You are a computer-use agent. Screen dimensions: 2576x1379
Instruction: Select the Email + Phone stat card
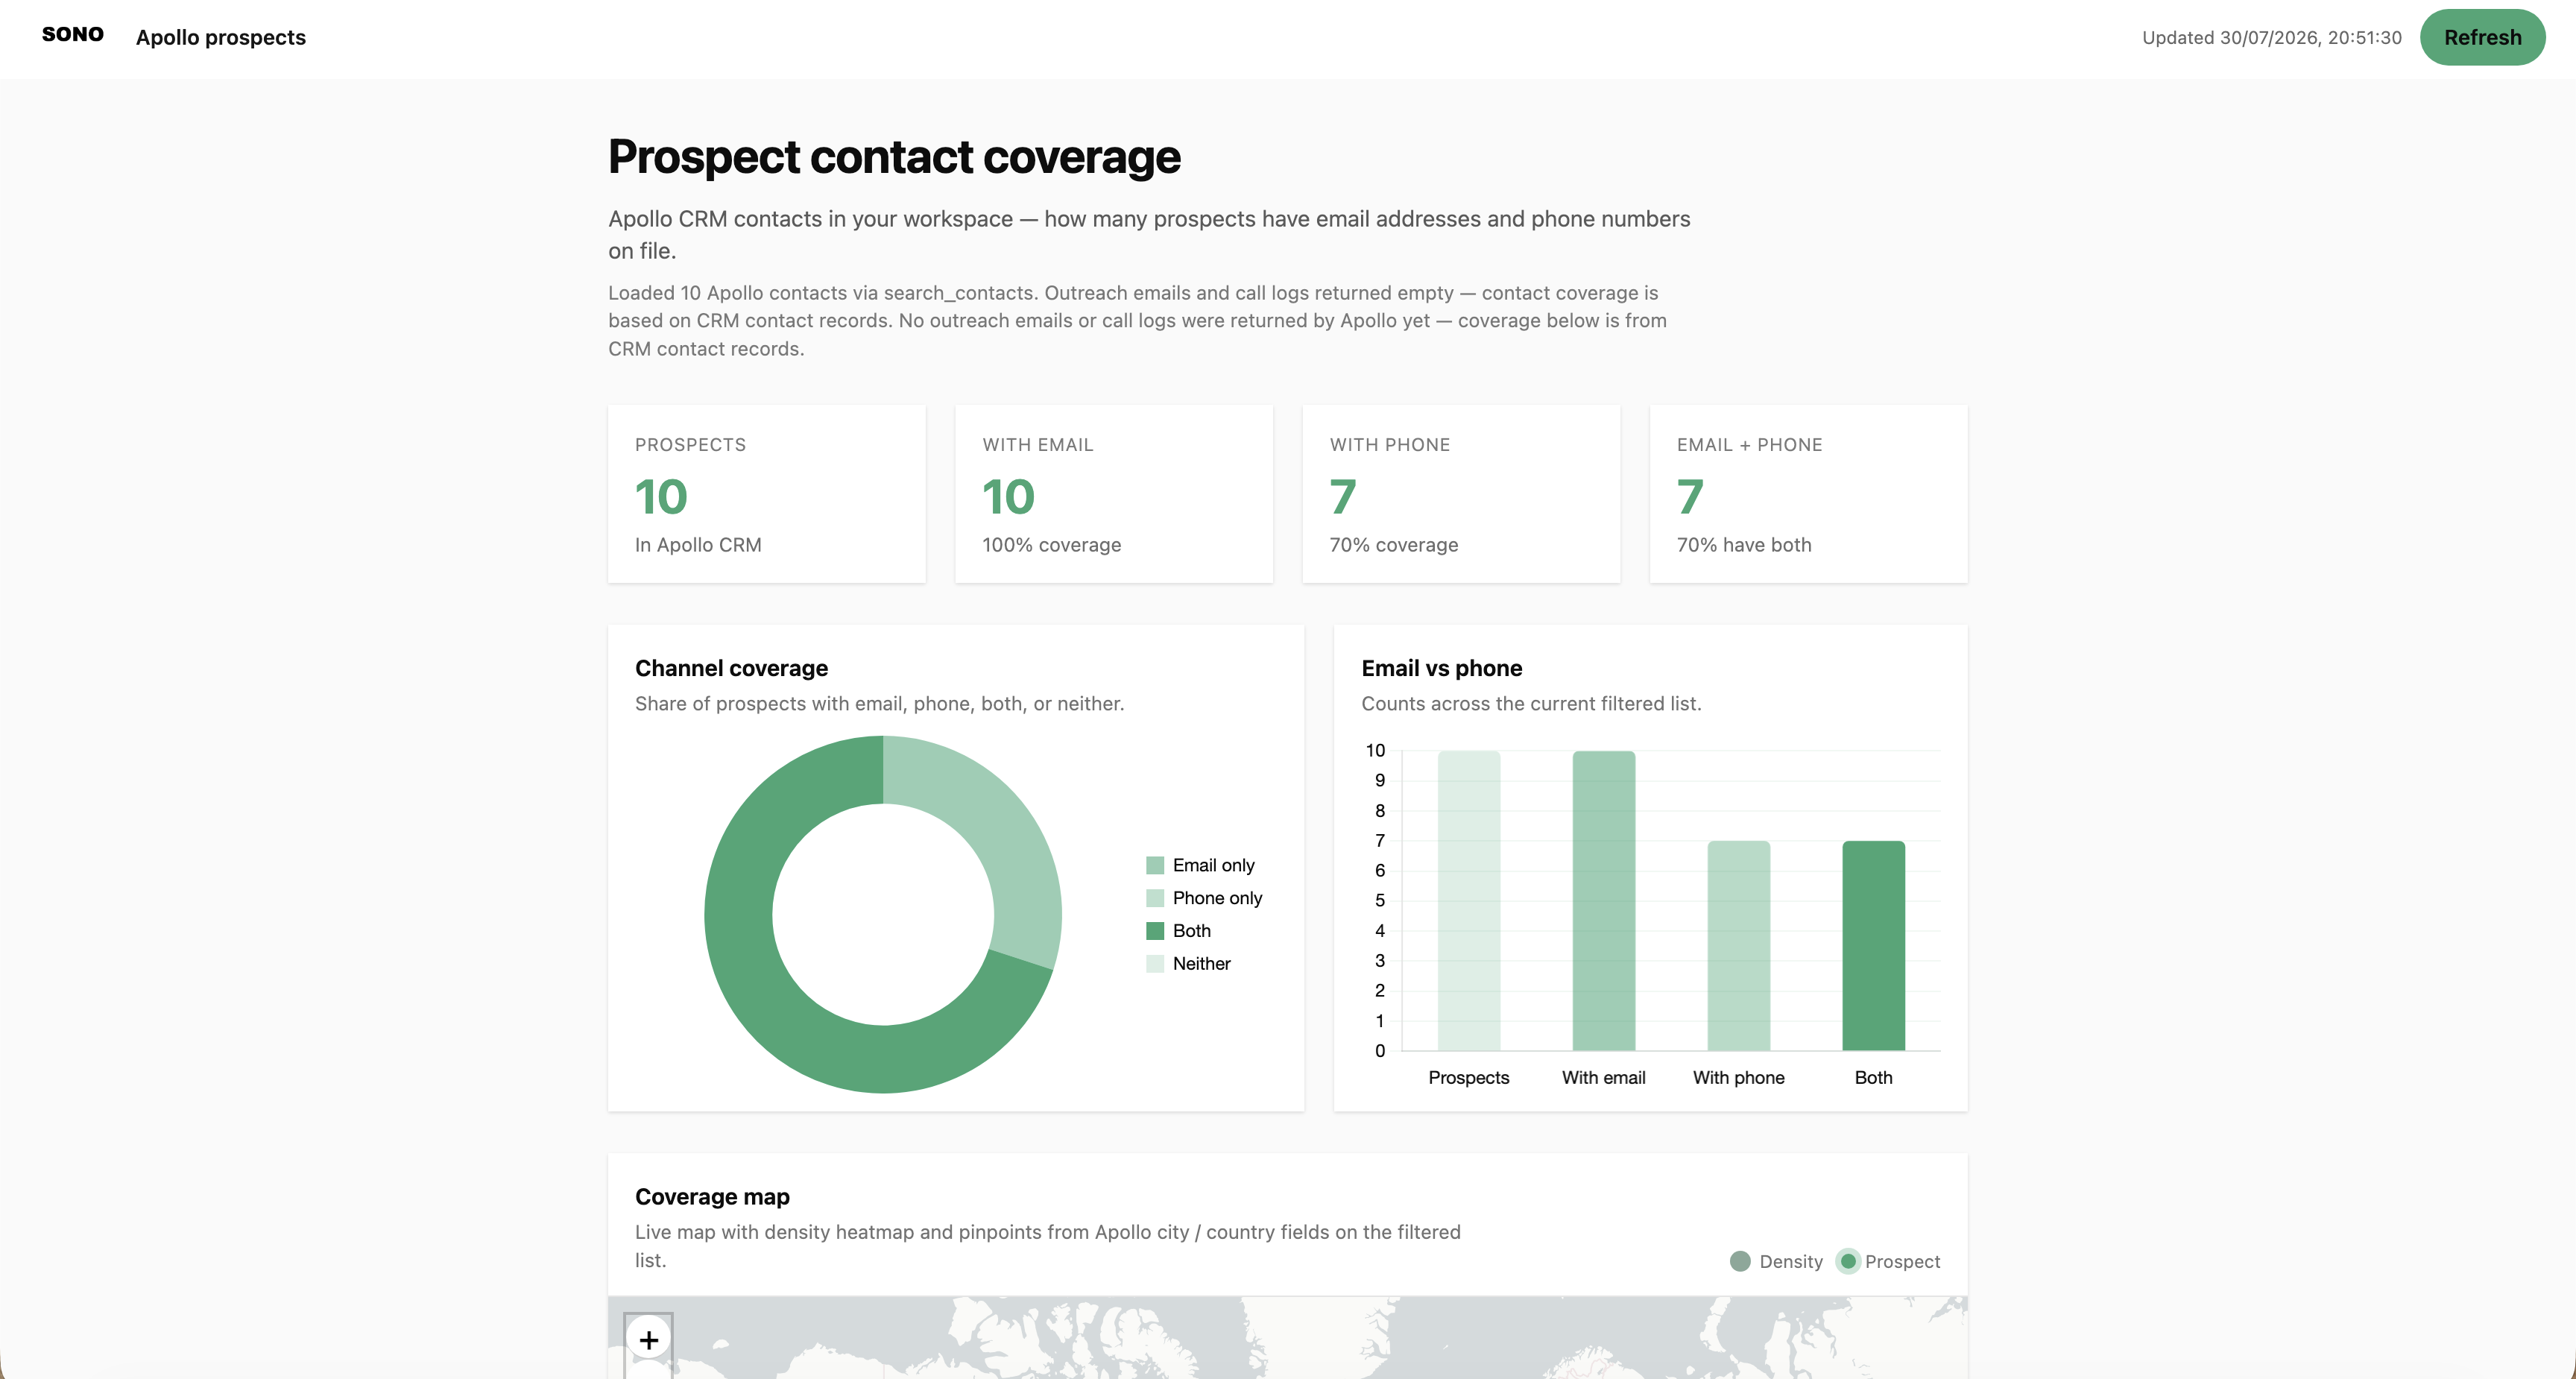point(1808,494)
